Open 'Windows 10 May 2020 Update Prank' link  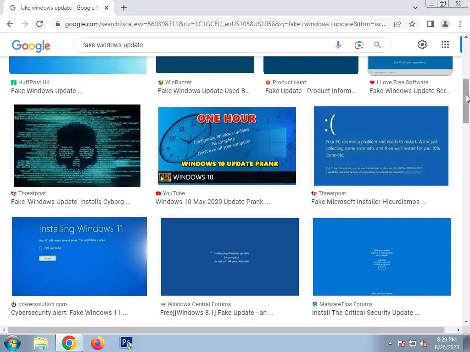[x=213, y=202]
